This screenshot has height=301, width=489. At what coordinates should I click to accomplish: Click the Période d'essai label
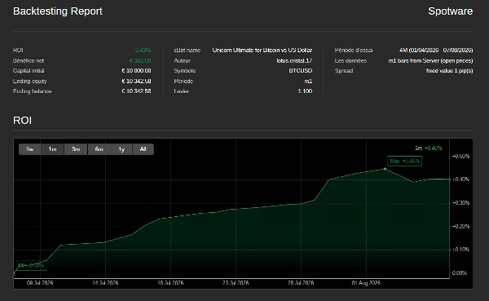click(354, 51)
